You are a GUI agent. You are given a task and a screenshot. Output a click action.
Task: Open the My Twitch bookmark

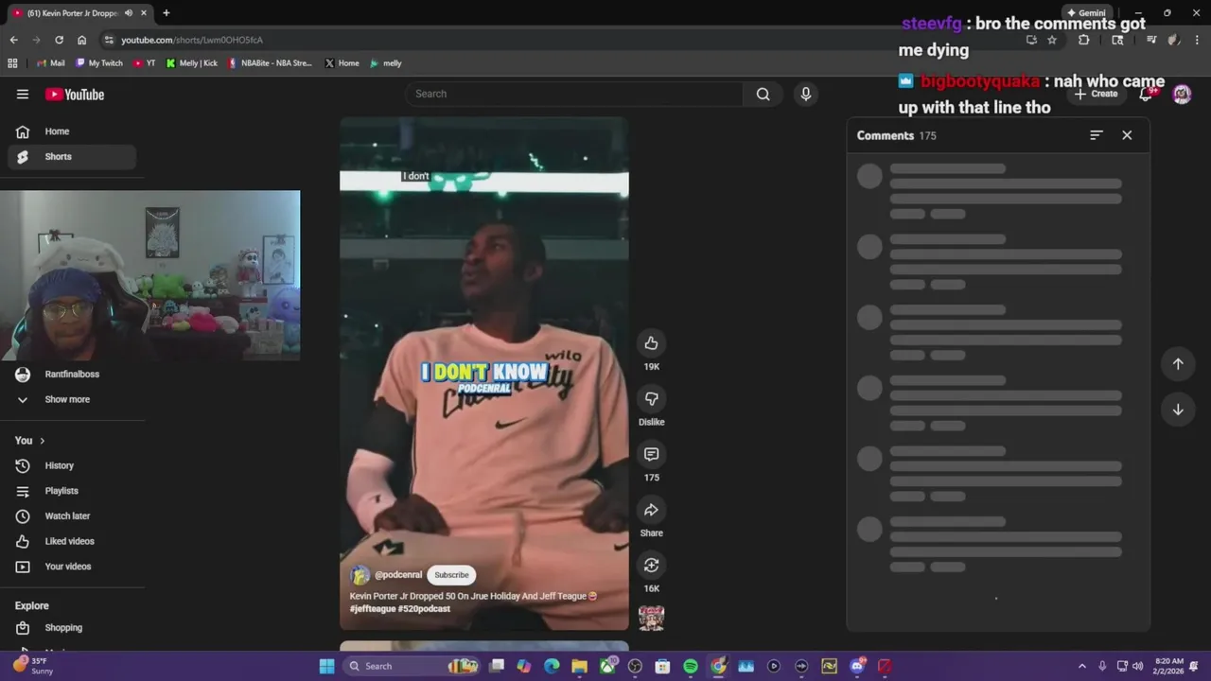click(x=99, y=63)
